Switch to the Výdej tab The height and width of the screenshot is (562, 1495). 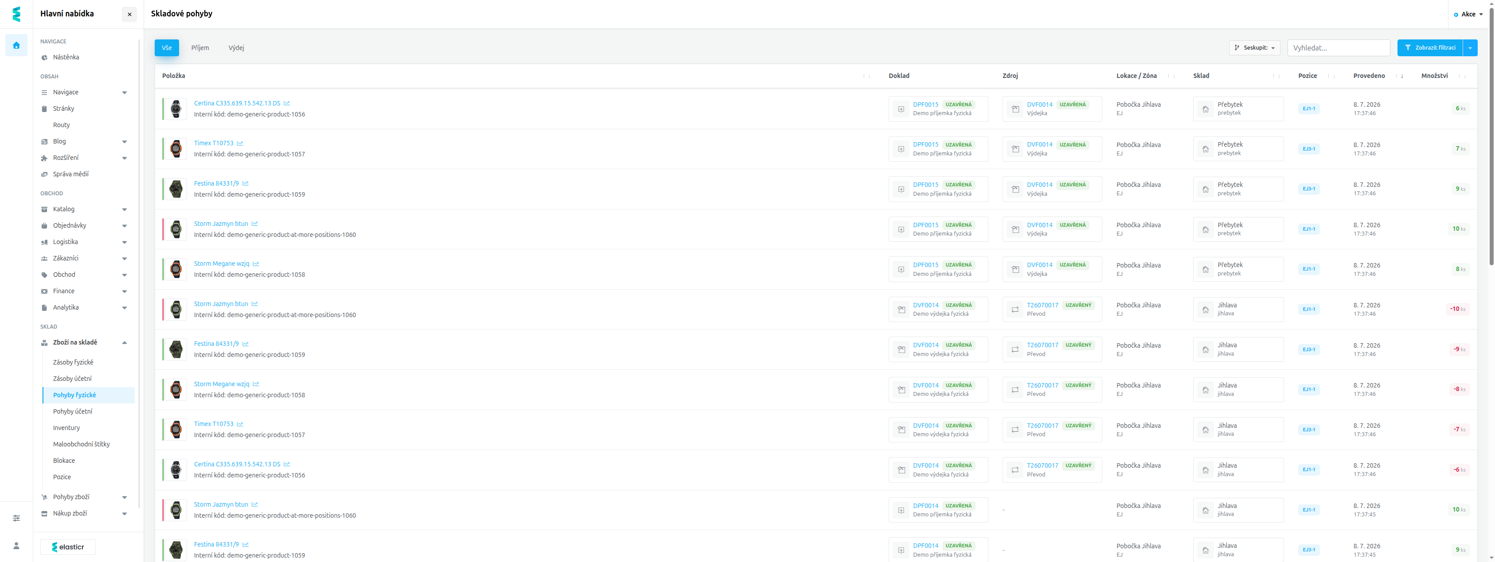click(236, 48)
